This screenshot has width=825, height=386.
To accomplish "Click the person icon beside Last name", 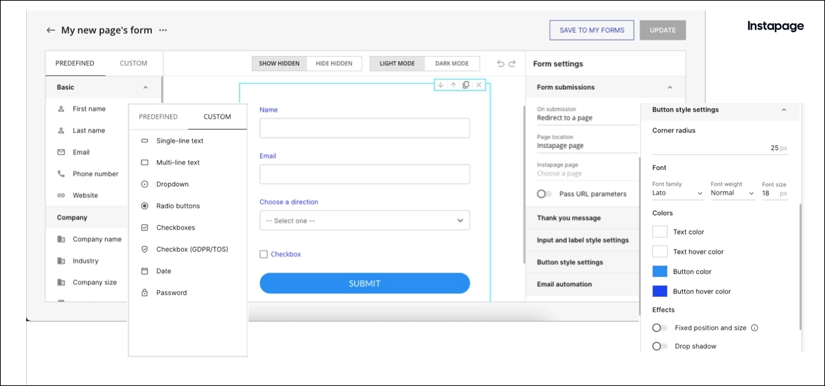I will pyautogui.click(x=61, y=130).
